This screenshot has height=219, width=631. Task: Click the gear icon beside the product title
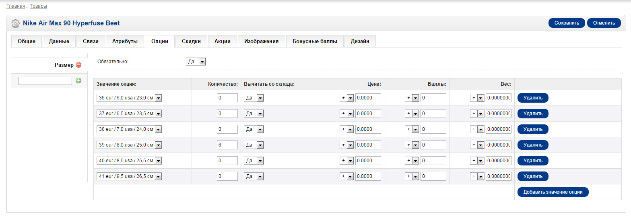click(x=15, y=23)
